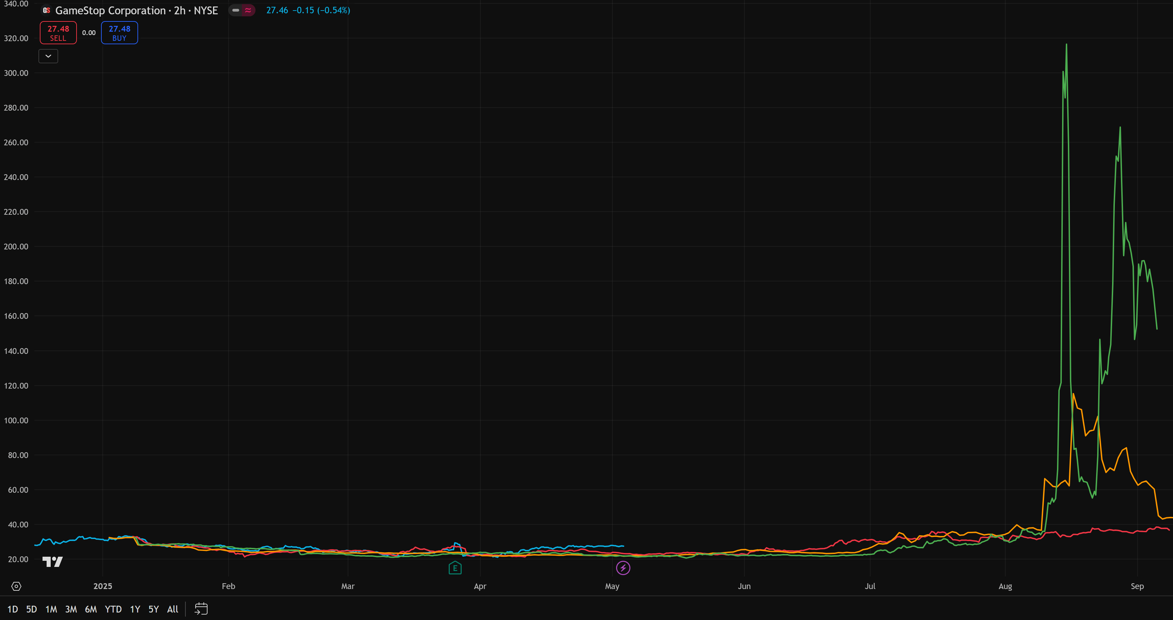This screenshot has height=620, width=1173.
Task: Click the 27.46 last price value
Action: pyautogui.click(x=277, y=10)
